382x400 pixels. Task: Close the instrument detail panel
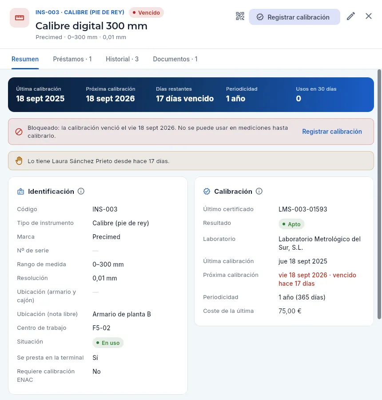pos(369,16)
